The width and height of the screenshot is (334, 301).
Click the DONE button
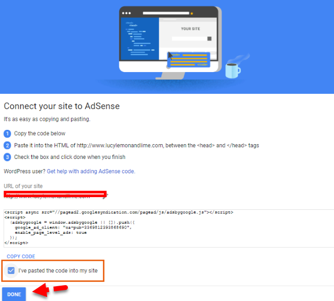14,294
